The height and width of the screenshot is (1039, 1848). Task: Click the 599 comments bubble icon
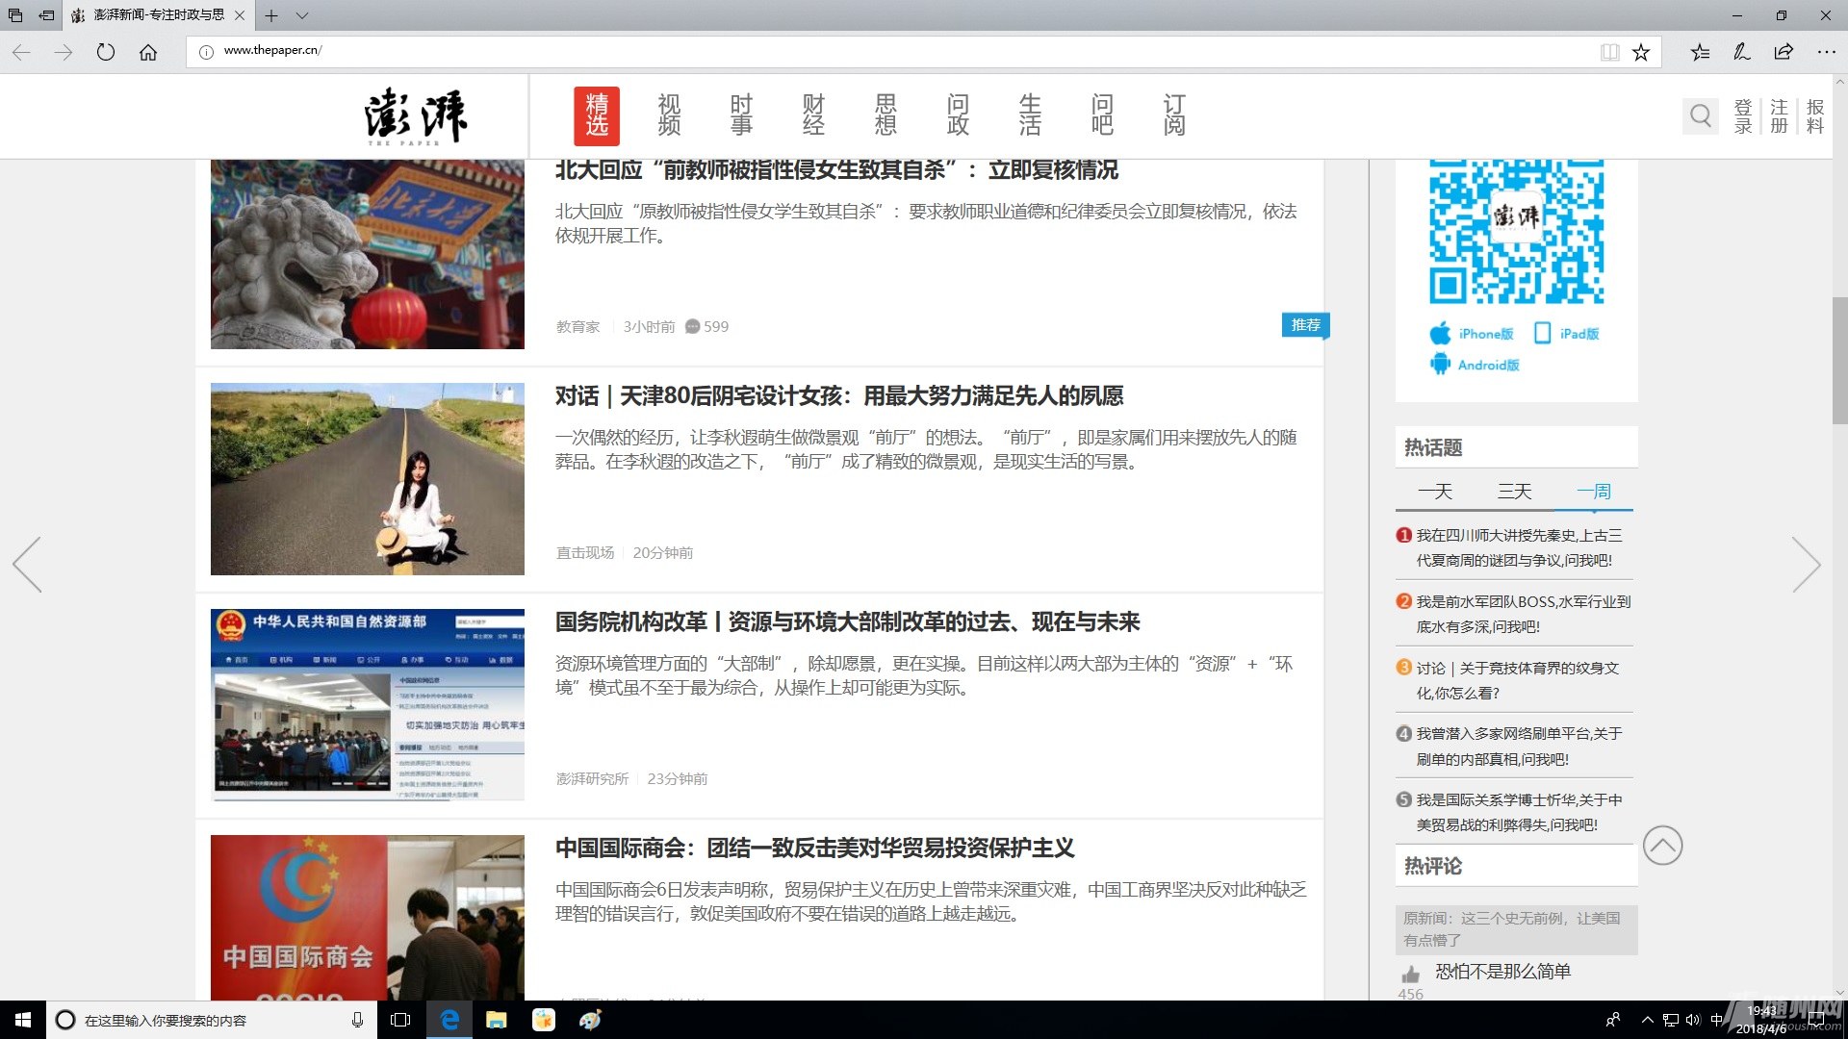[x=692, y=327]
